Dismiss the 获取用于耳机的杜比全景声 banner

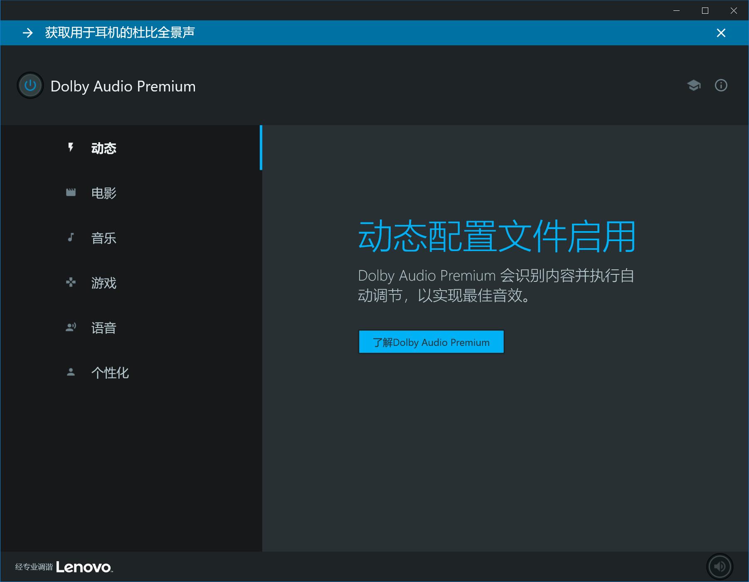pyautogui.click(x=722, y=33)
